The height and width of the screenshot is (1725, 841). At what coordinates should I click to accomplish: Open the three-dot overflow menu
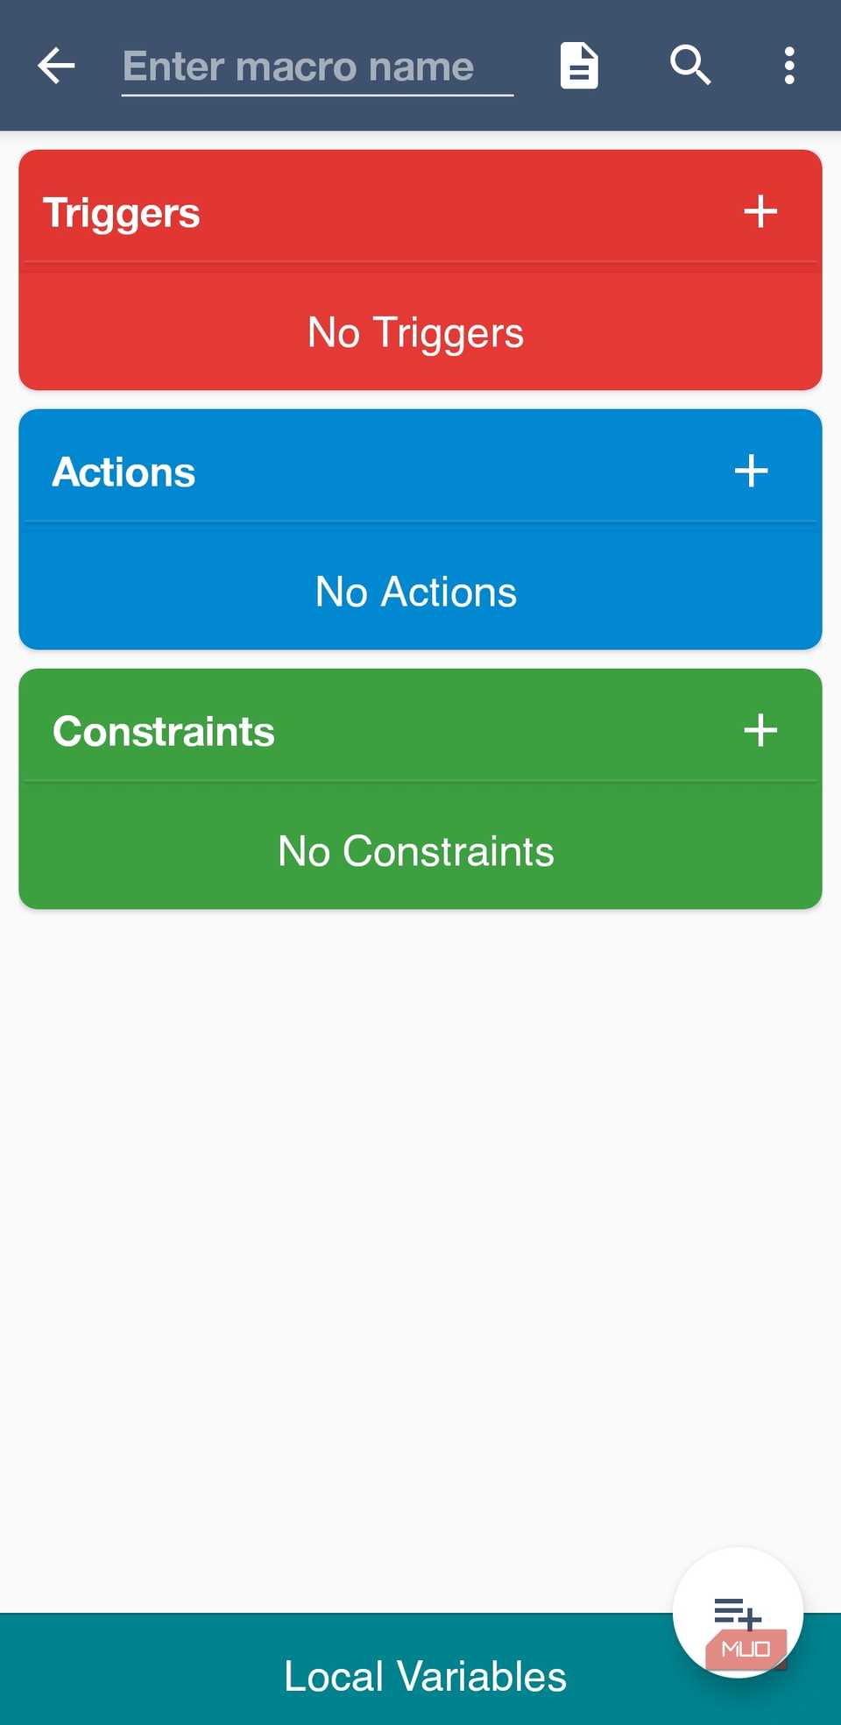click(x=788, y=65)
